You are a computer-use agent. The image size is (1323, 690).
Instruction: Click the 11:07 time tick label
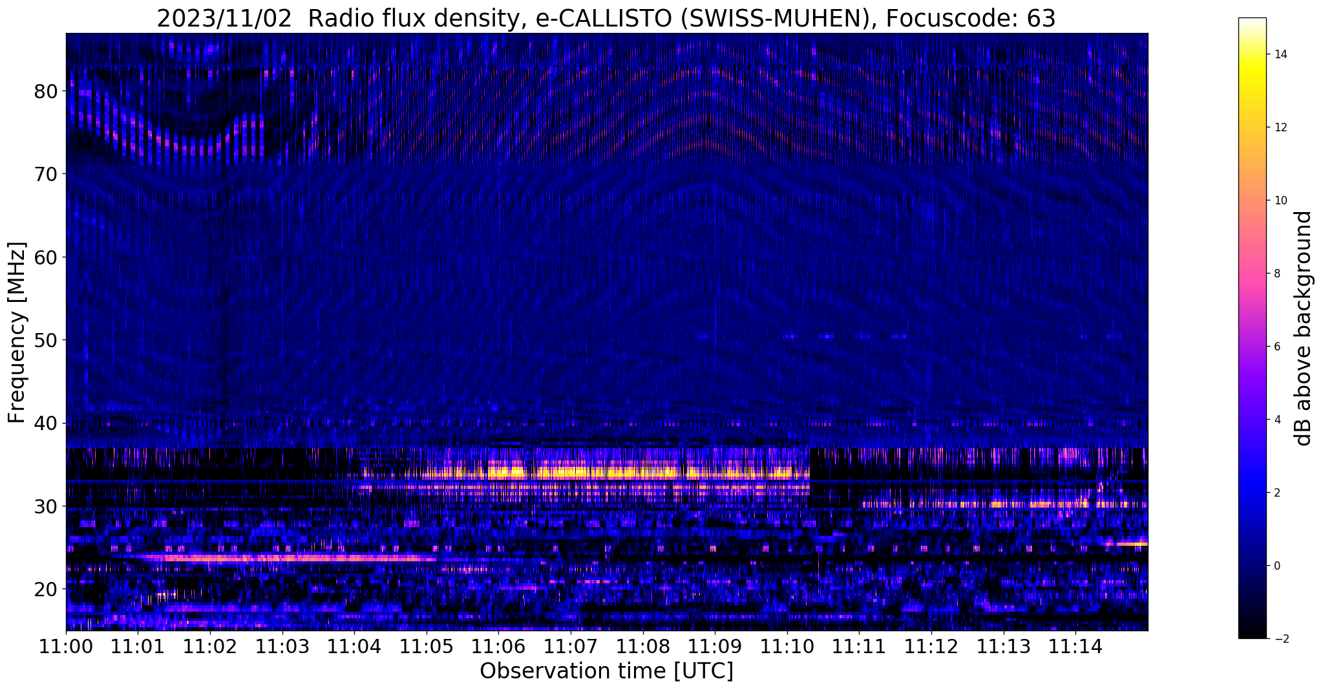tap(571, 646)
